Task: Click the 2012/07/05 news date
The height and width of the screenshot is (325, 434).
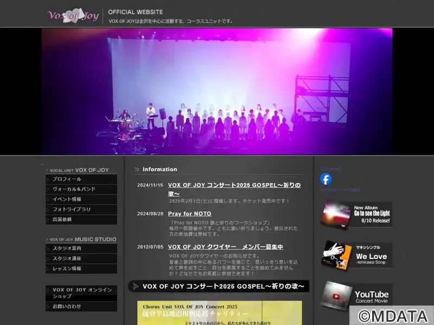Action: point(150,247)
